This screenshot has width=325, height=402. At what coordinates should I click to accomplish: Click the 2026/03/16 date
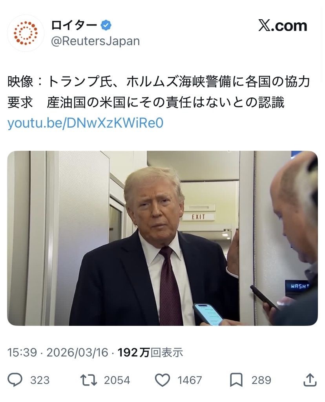click(x=77, y=353)
